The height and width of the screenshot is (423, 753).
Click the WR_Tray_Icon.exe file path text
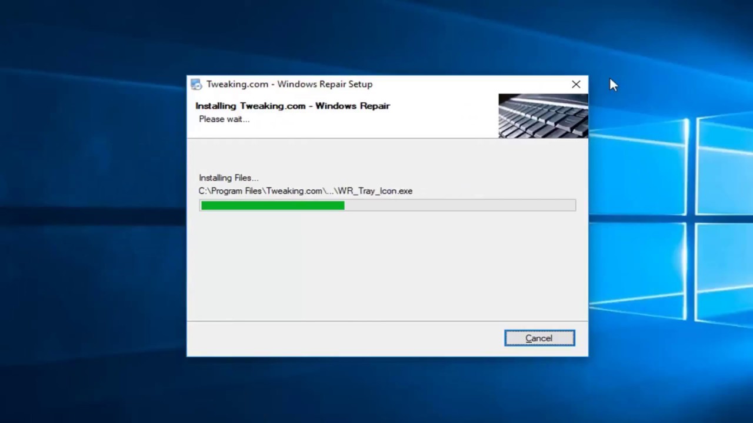point(305,191)
